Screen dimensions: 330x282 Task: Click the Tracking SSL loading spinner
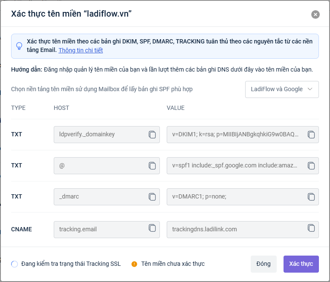click(x=14, y=264)
